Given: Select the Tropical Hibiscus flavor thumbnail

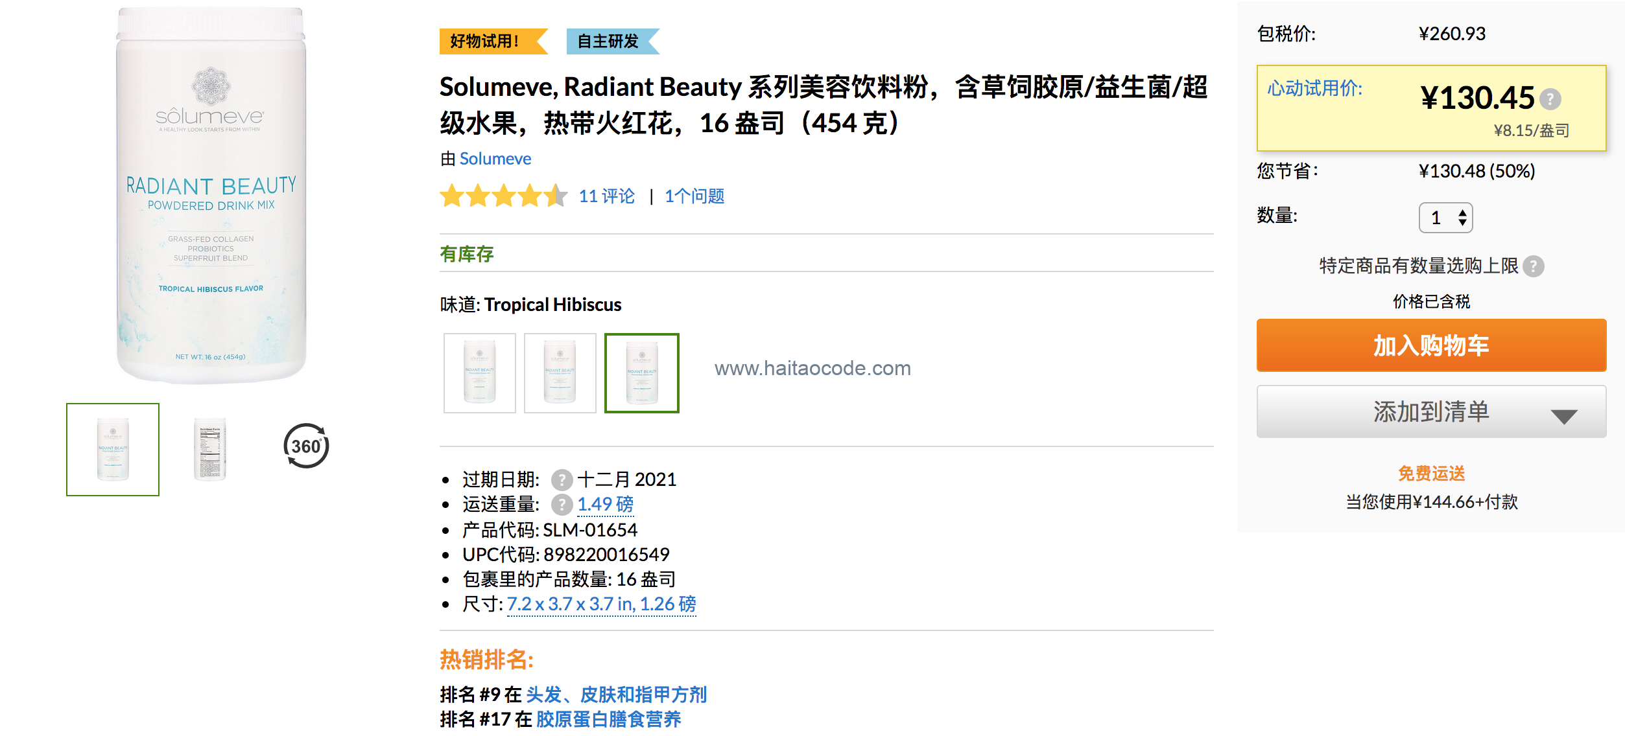Looking at the screenshot, I should [x=642, y=373].
